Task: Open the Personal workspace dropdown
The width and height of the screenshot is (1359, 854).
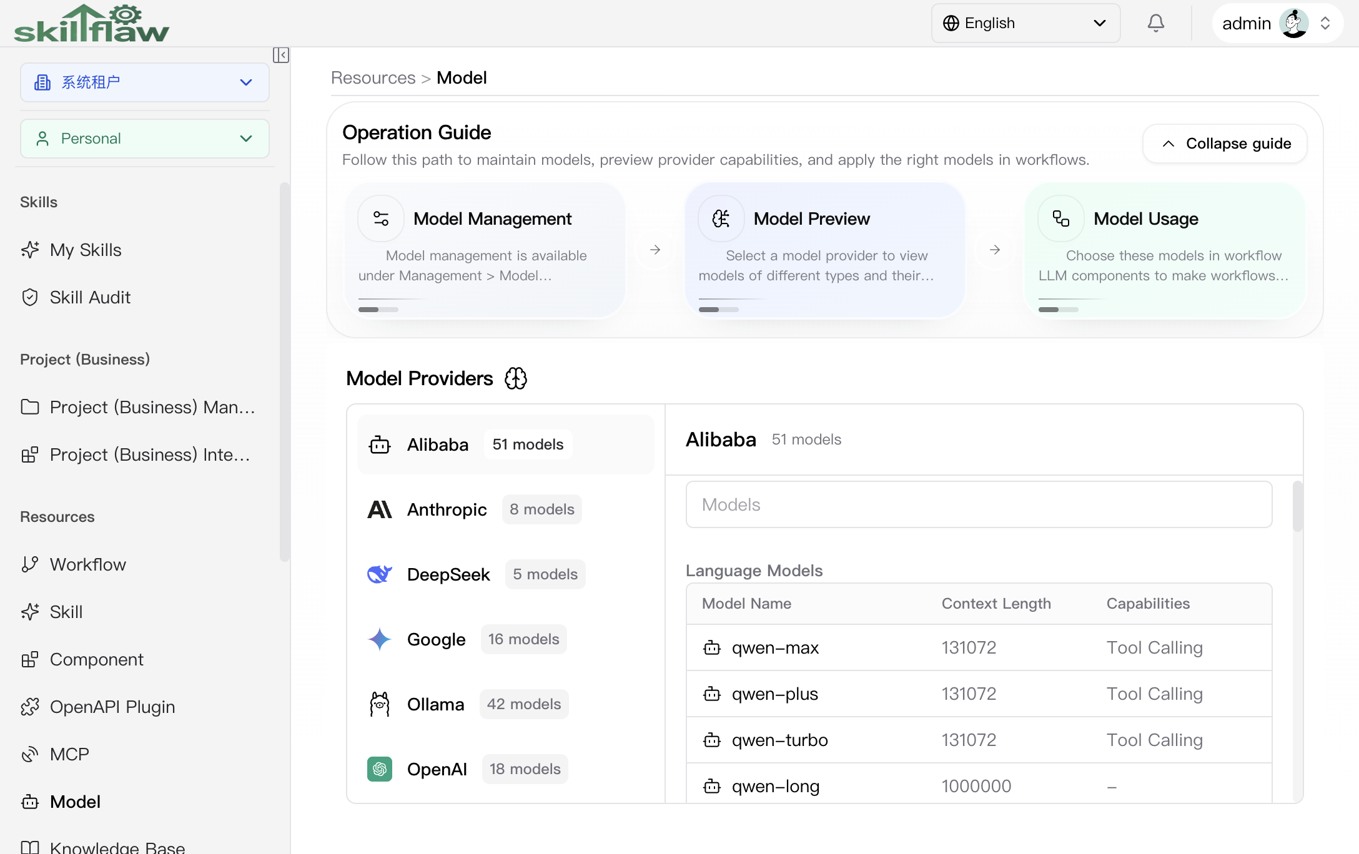Action: pos(145,139)
